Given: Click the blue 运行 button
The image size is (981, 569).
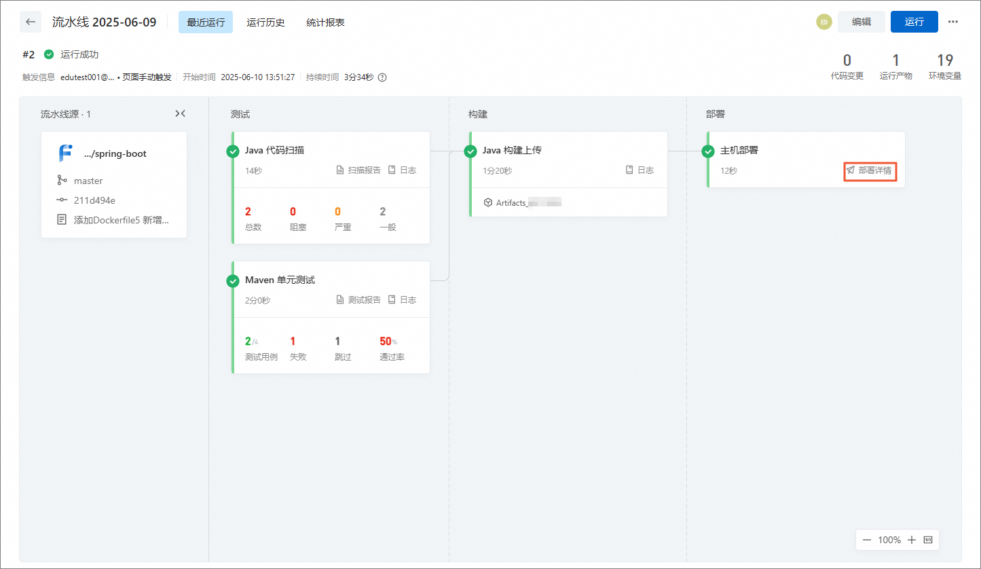Looking at the screenshot, I should pos(914,22).
